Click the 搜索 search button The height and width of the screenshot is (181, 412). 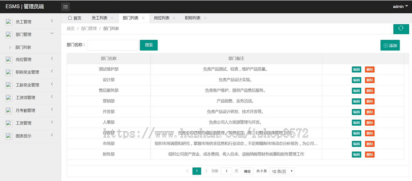tap(149, 45)
